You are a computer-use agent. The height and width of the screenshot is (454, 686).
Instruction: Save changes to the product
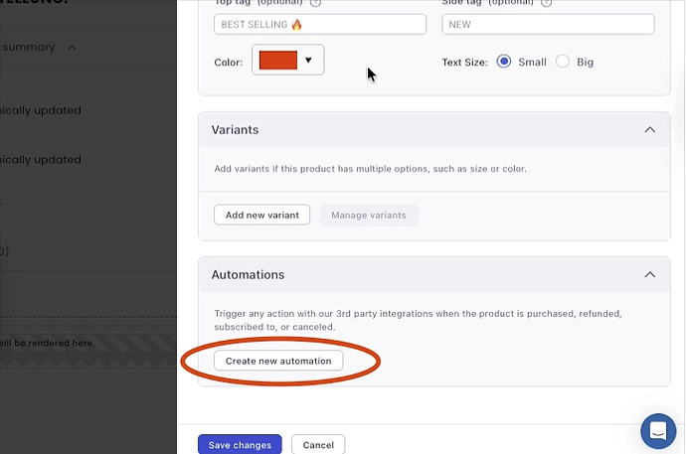coord(240,445)
